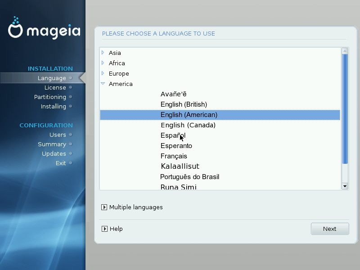The width and height of the screenshot is (360, 270).
Task: Expand the Multiple languages section
Action: pyautogui.click(x=104, y=207)
